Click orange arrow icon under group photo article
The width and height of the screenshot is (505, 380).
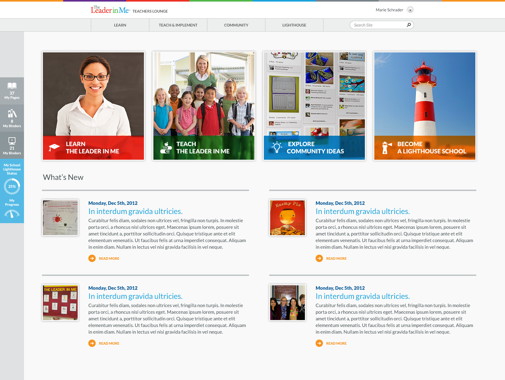pyautogui.click(x=319, y=343)
